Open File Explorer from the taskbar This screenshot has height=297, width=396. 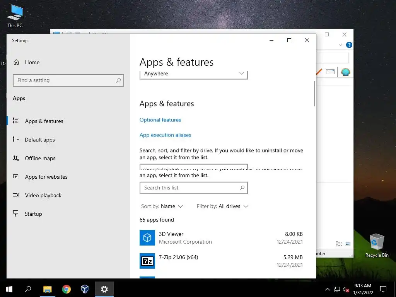click(47, 289)
